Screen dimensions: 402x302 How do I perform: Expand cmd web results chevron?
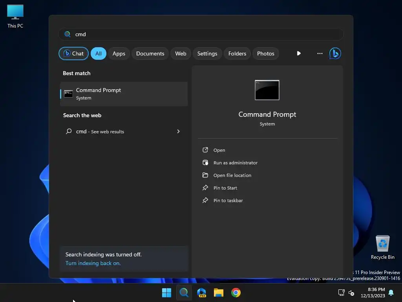179,131
